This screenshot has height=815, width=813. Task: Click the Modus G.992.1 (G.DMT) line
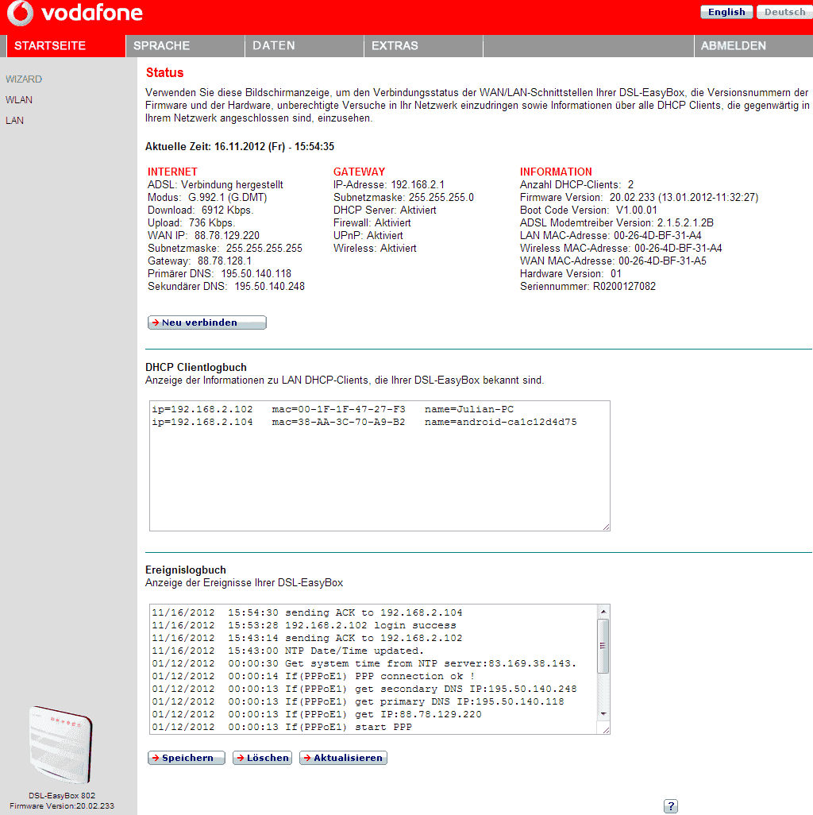[x=207, y=198]
